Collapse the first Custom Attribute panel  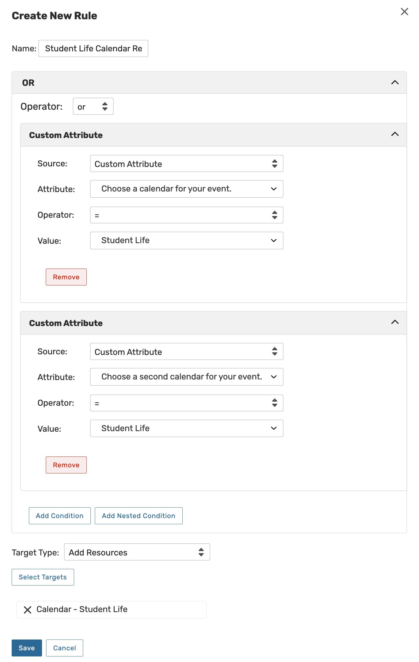[x=395, y=134]
